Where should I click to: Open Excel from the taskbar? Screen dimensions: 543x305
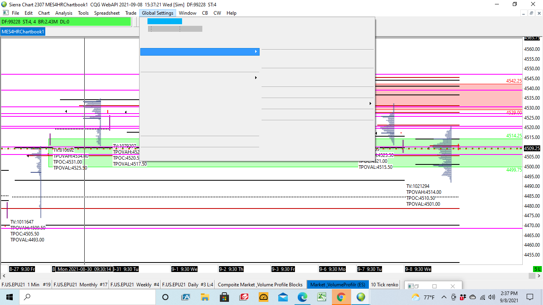click(322, 297)
